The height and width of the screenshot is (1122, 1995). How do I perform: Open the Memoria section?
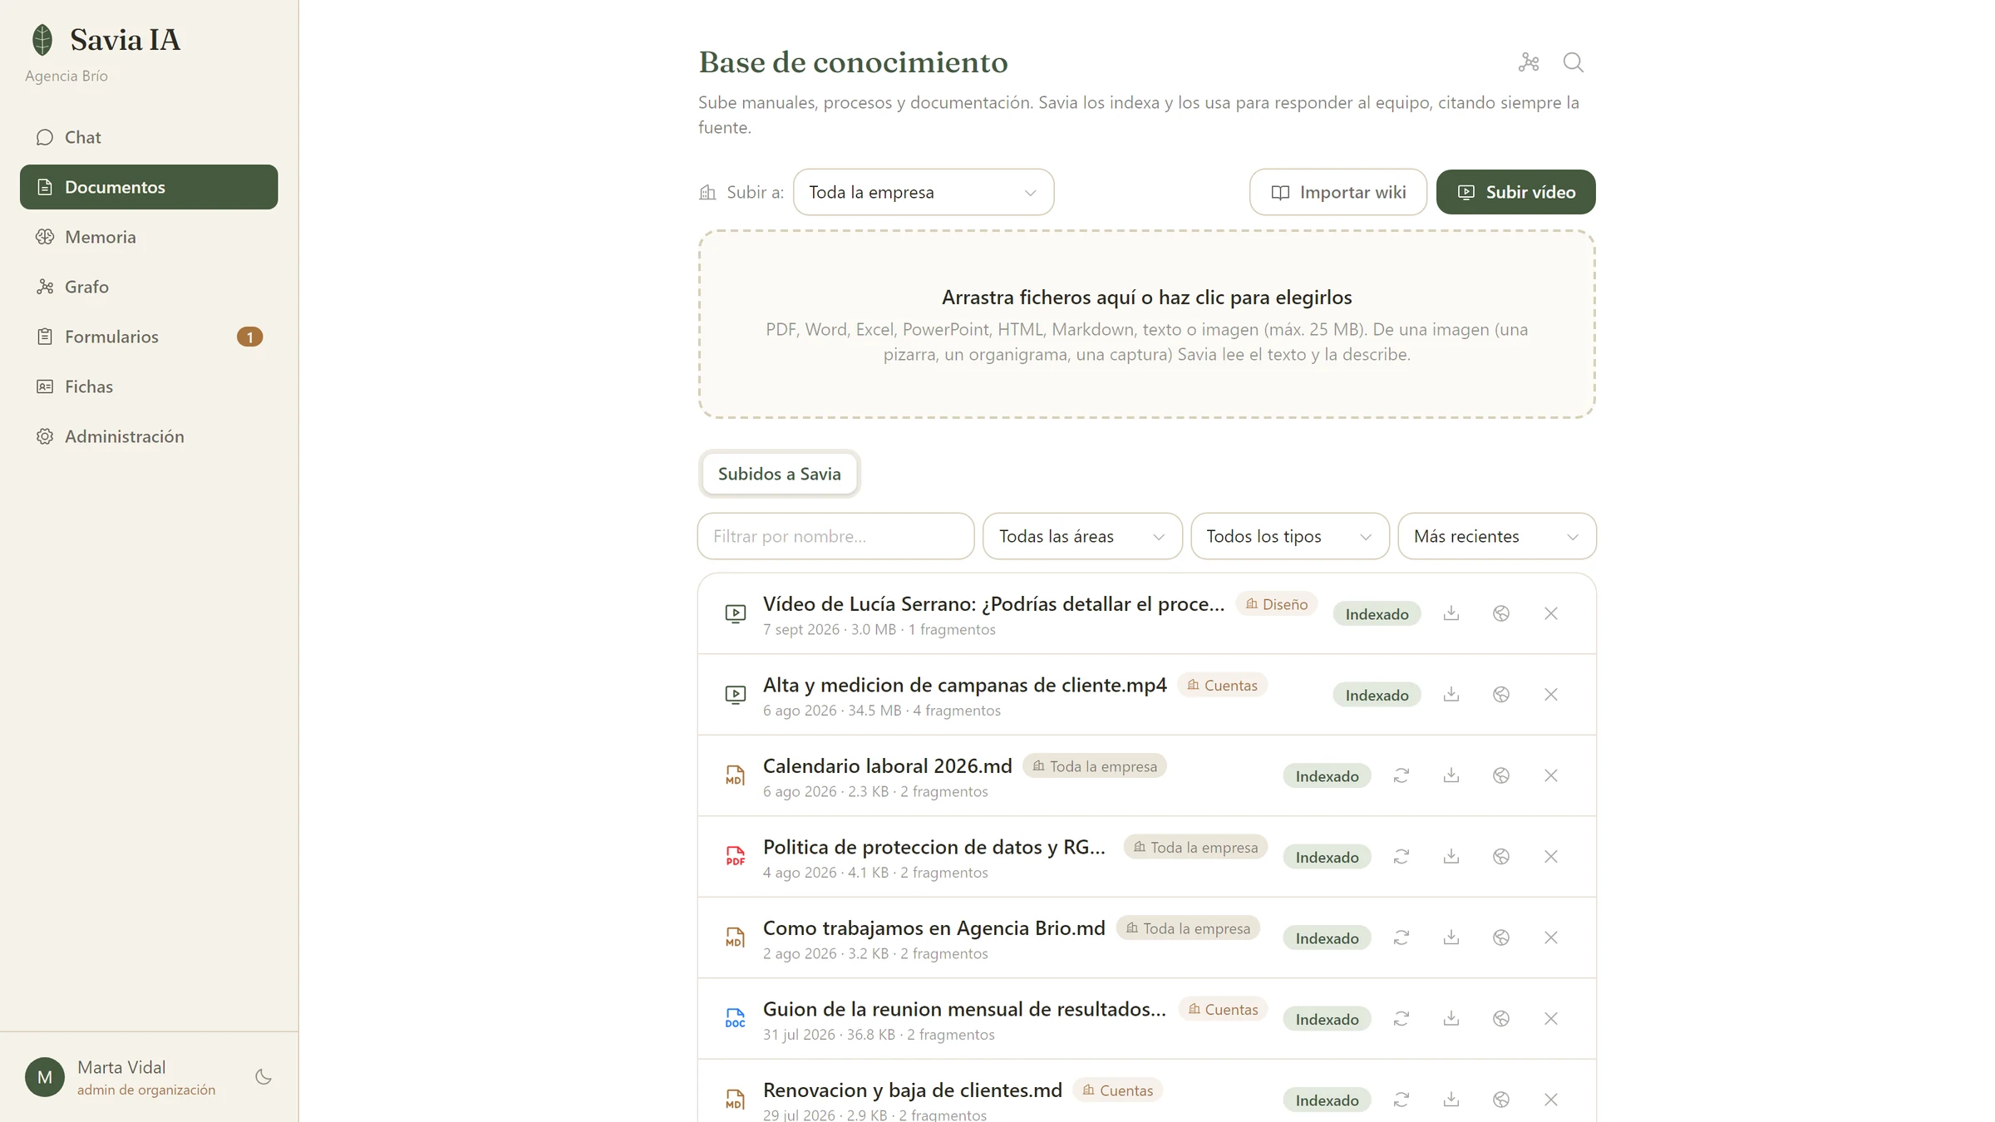[x=149, y=237]
